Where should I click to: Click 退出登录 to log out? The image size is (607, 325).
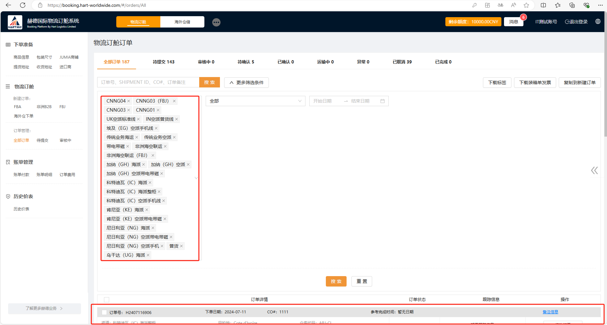tap(576, 22)
